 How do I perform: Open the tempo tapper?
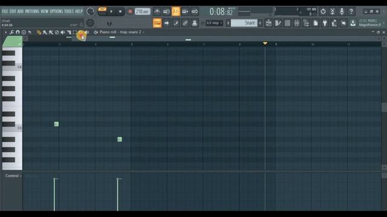click(334, 23)
